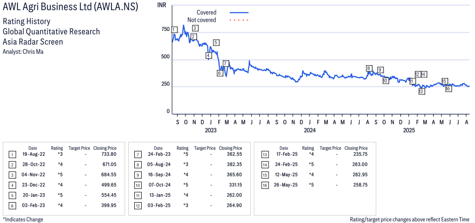
Task: Click table row box number 7
Action: coord(137,155)
